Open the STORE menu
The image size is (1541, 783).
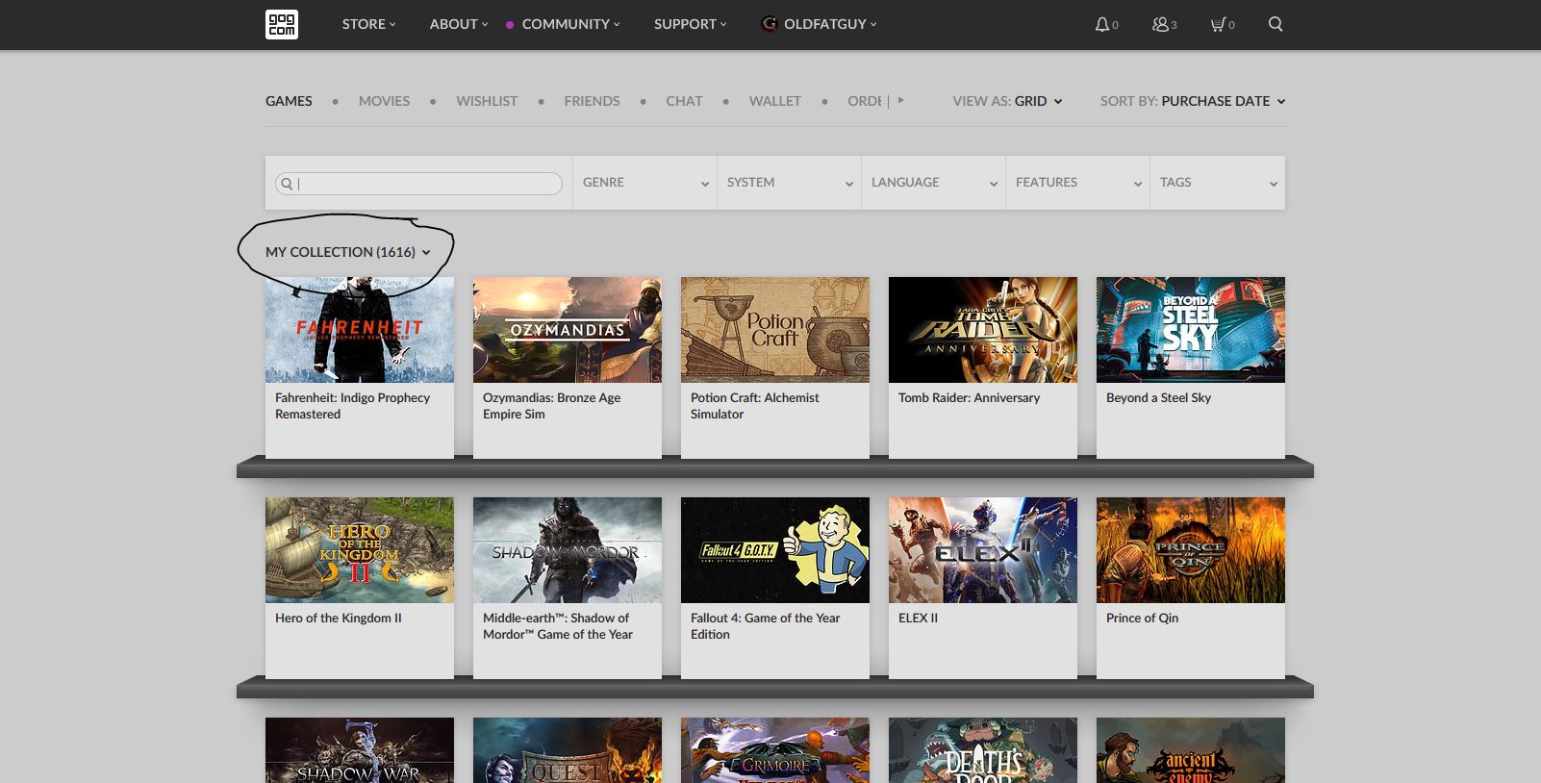[368, 24]
